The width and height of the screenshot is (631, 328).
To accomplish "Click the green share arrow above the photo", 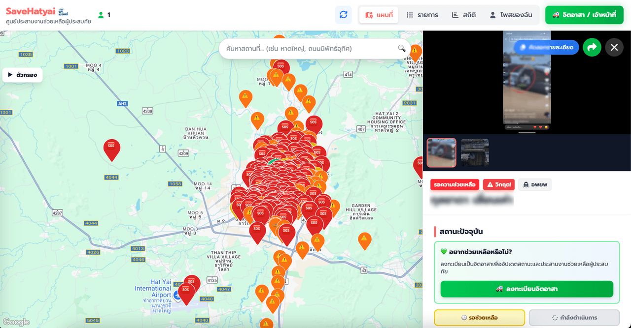I will pos(592,47).
